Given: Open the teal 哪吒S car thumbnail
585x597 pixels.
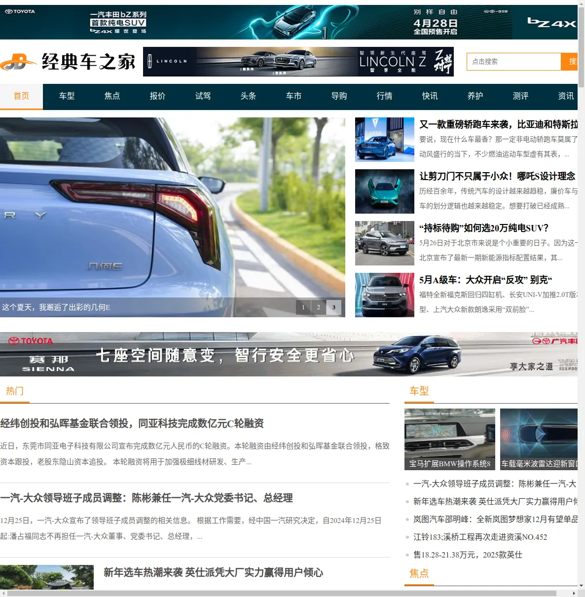Looking at the screenshot, I should click(385, 191).
